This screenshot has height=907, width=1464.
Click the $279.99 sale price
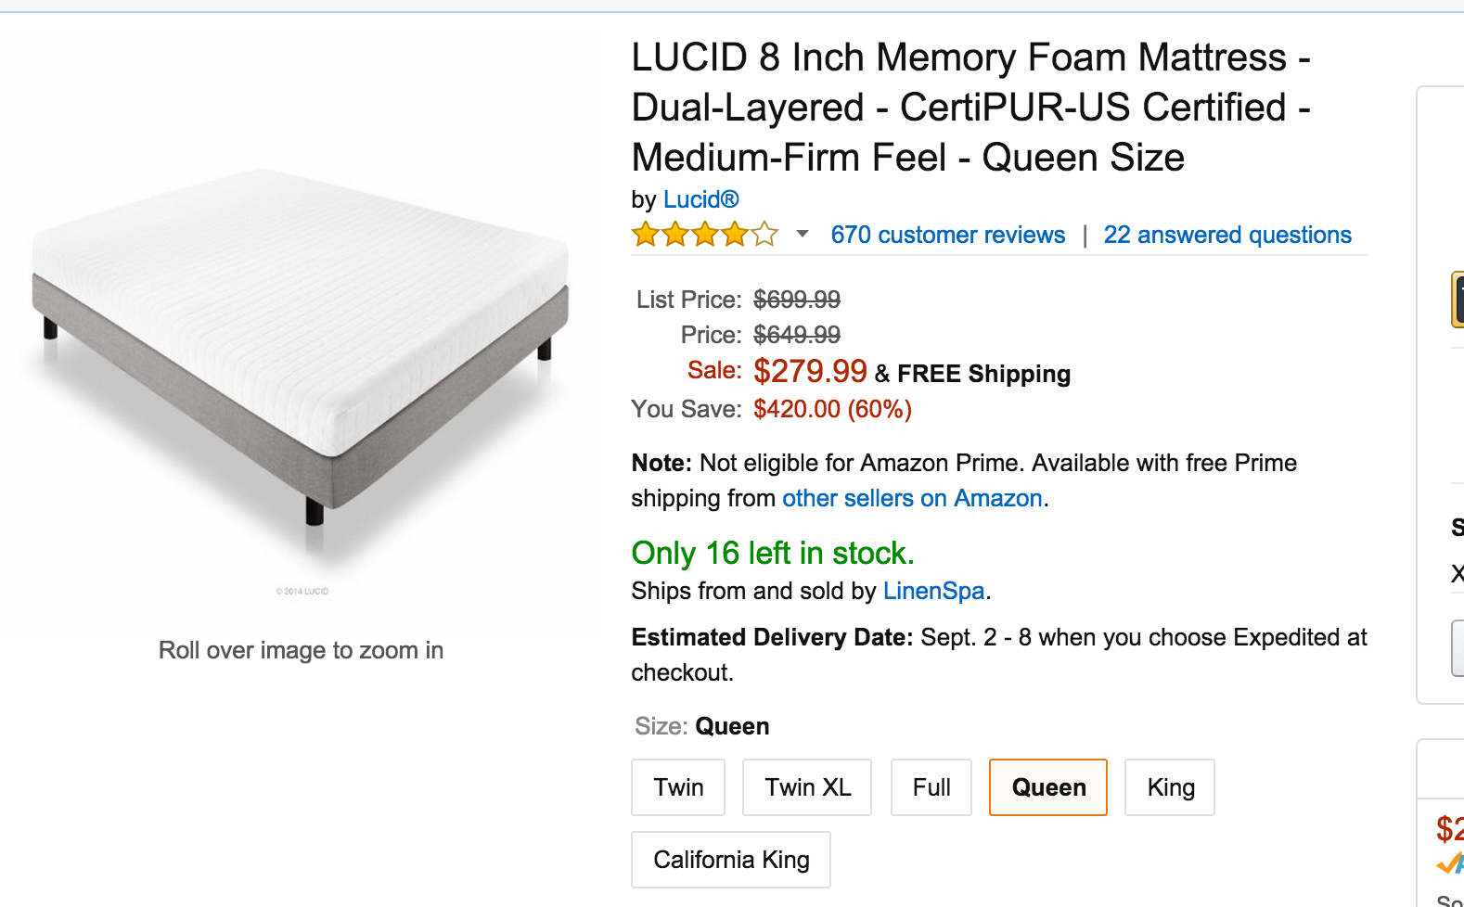point(810,372)
